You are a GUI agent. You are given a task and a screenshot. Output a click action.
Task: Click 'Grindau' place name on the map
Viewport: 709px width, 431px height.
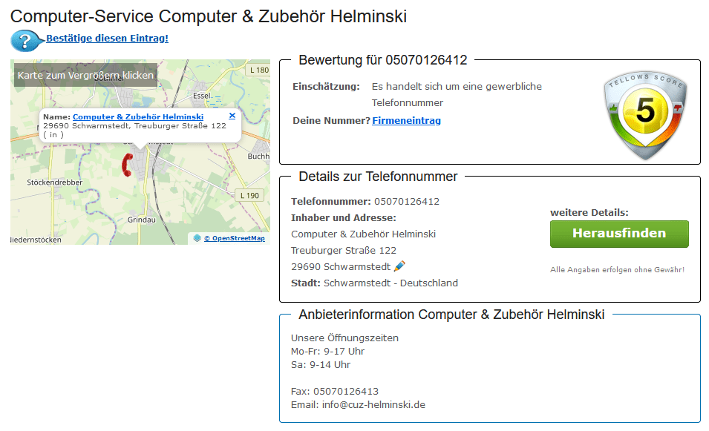click(x=142, y=220)
